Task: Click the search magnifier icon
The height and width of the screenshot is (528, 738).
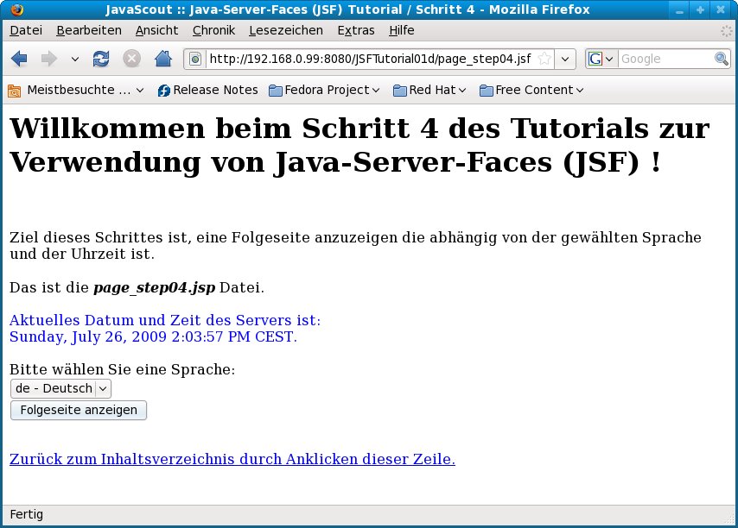Action: point(721,59)
